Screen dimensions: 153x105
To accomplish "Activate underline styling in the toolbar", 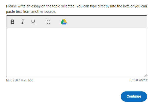I will point(33,22).
